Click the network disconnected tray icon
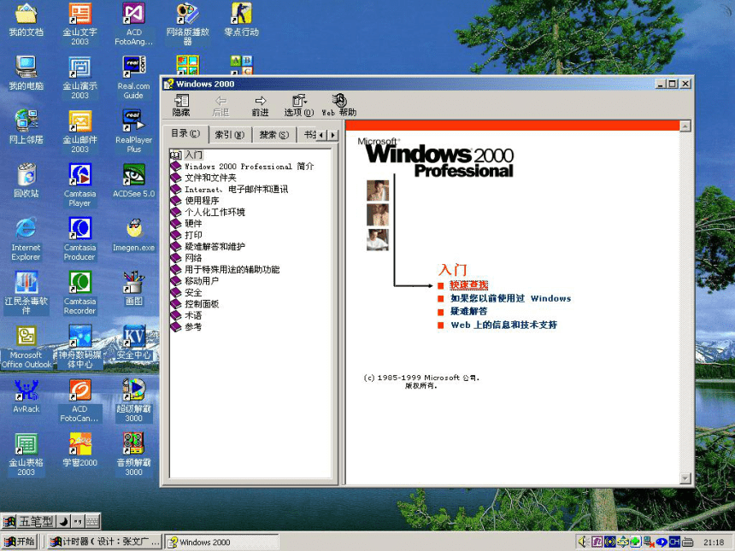735x551 pixels. pos(650,542)
